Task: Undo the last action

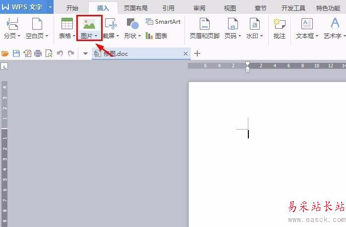Action: [x=60, y=53]
